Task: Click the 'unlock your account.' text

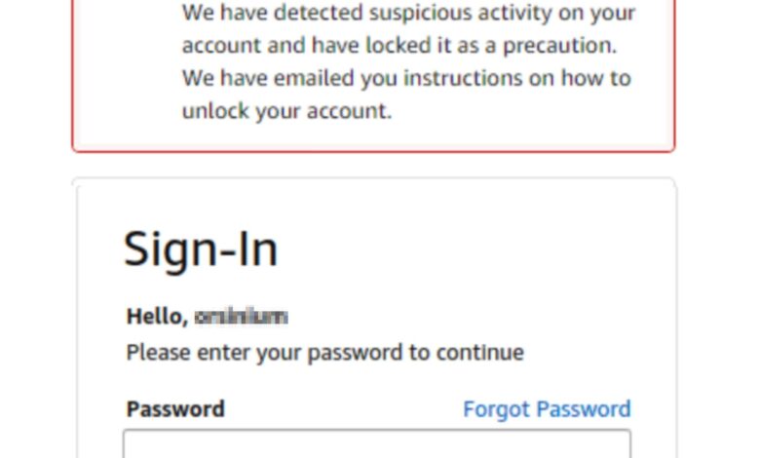Action: (286, 111)
